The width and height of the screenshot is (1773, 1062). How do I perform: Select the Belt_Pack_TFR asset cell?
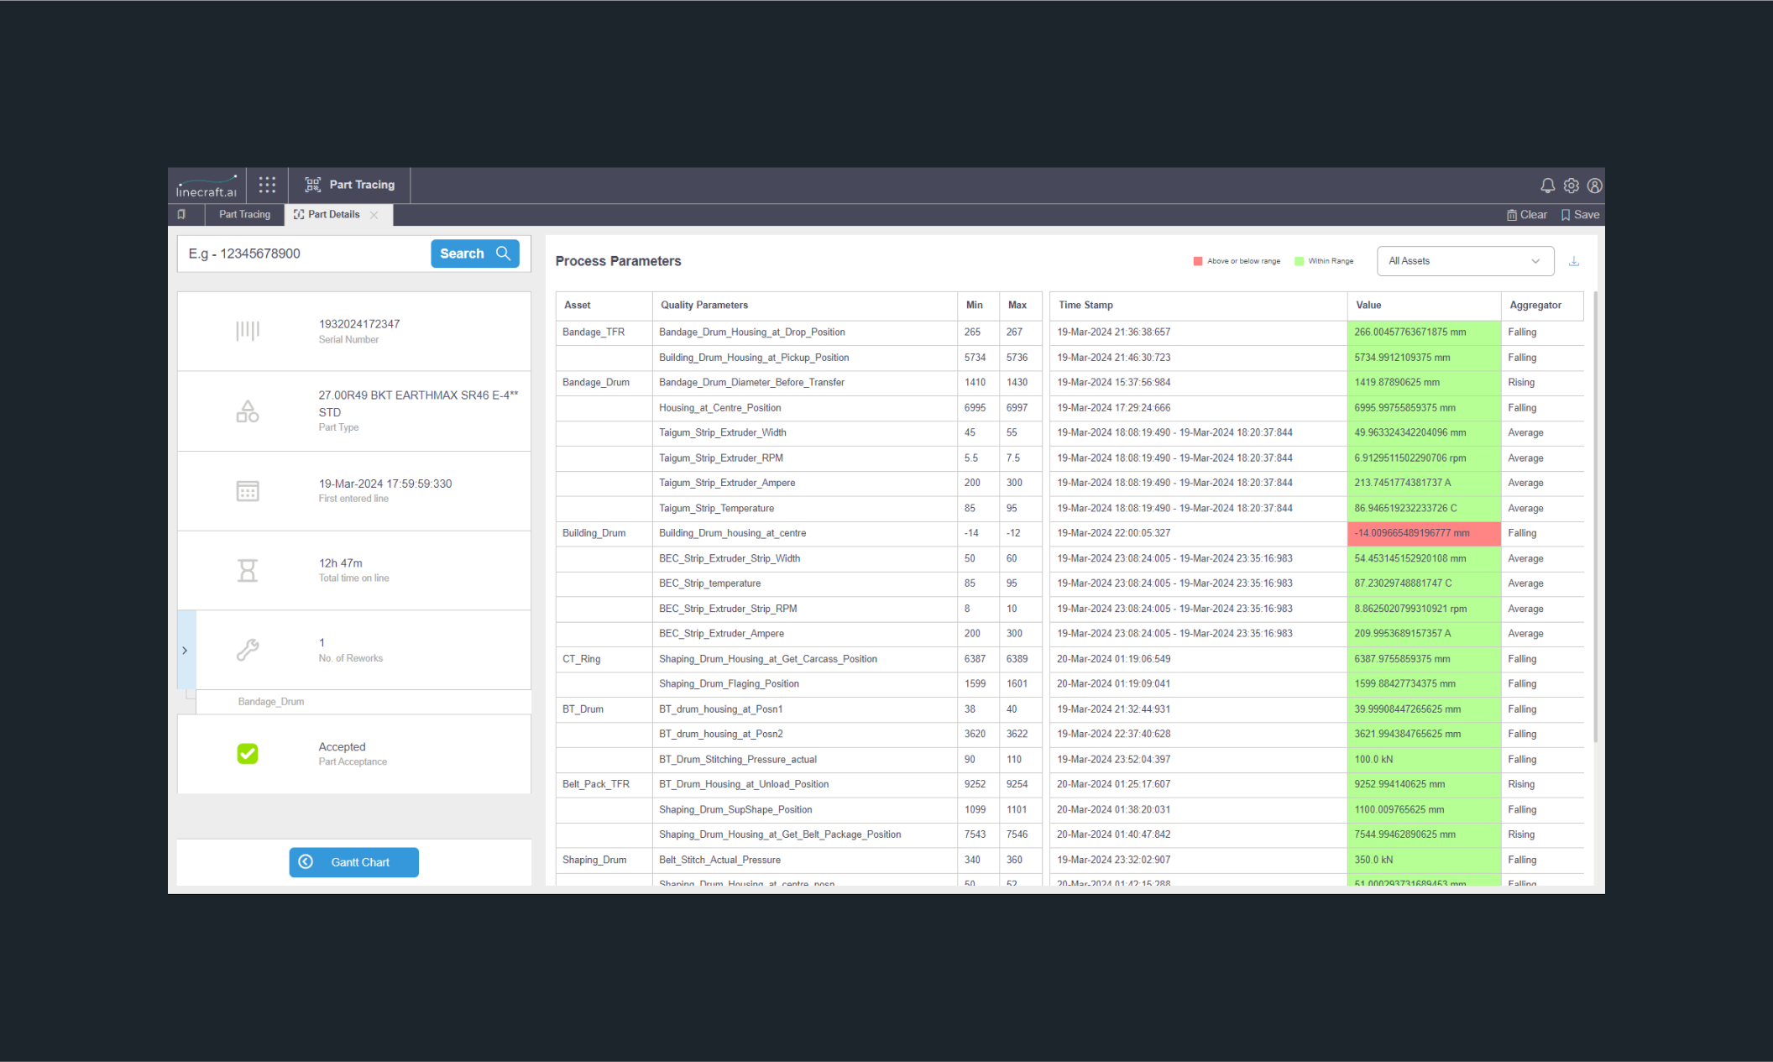(604, 785)
